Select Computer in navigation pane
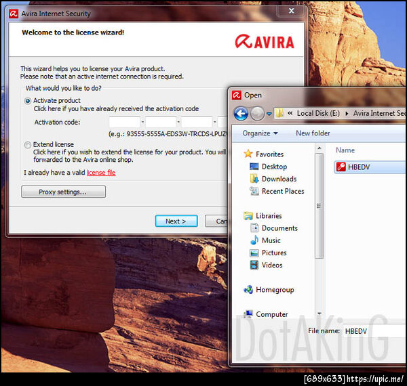This screenshot has height=386, width=407. (x=272, y=314)
